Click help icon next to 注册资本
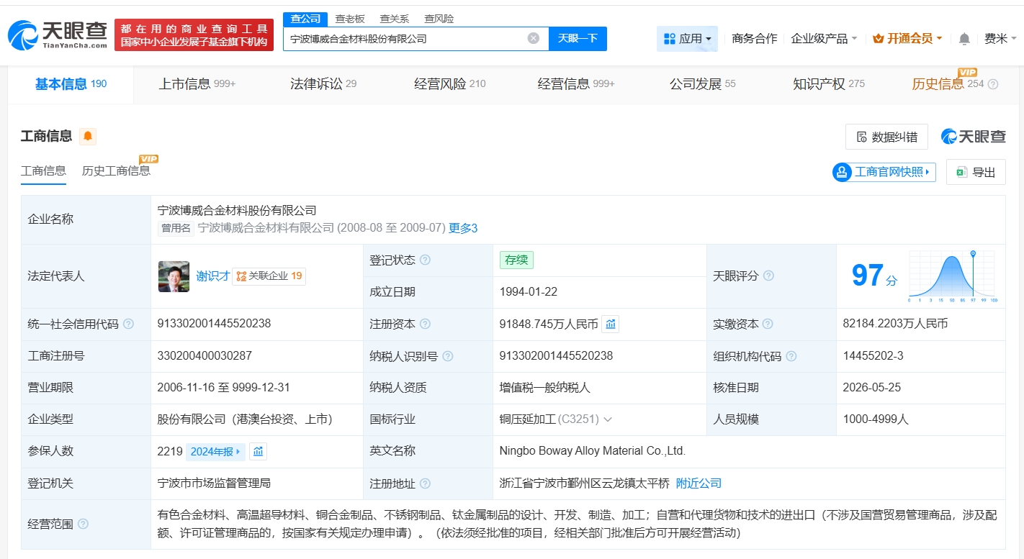 click(425, 324)
